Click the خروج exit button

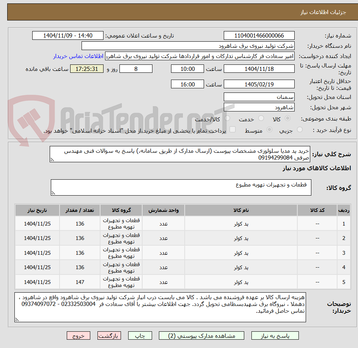[x=78, y=335]
